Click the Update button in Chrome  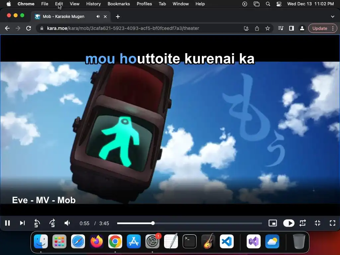[320, 29]
